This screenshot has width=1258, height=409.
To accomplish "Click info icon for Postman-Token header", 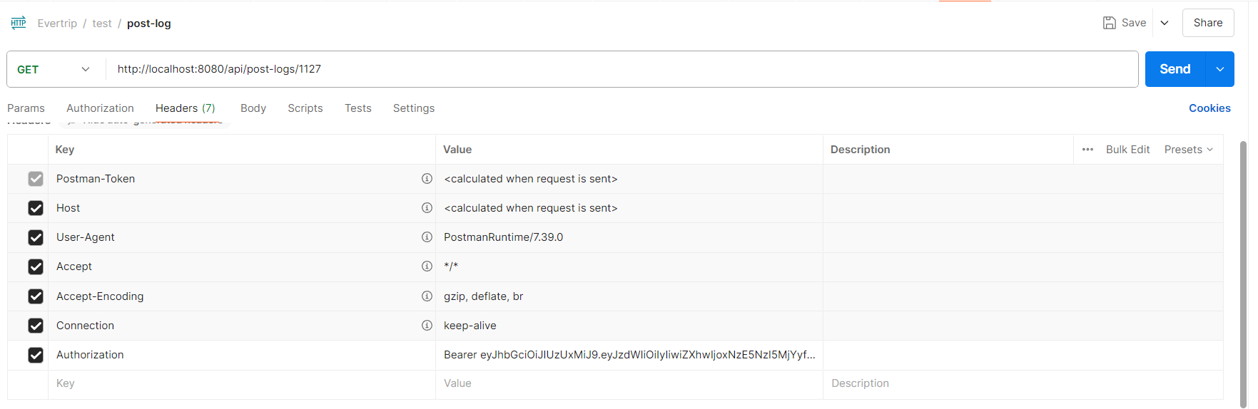I will pyautogui.click(x=427, y=179).
